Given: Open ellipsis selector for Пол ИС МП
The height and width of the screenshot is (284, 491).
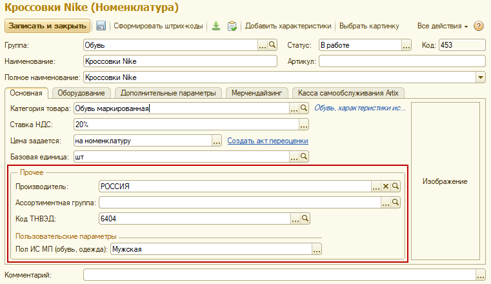Looking at the screenshot, I should (x=317, y=249).
